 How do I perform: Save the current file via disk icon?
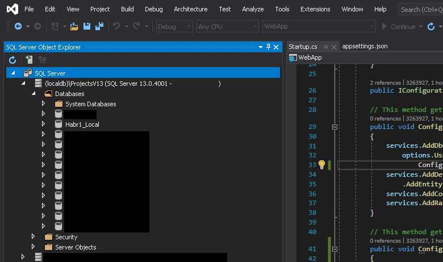coord(87,27)
